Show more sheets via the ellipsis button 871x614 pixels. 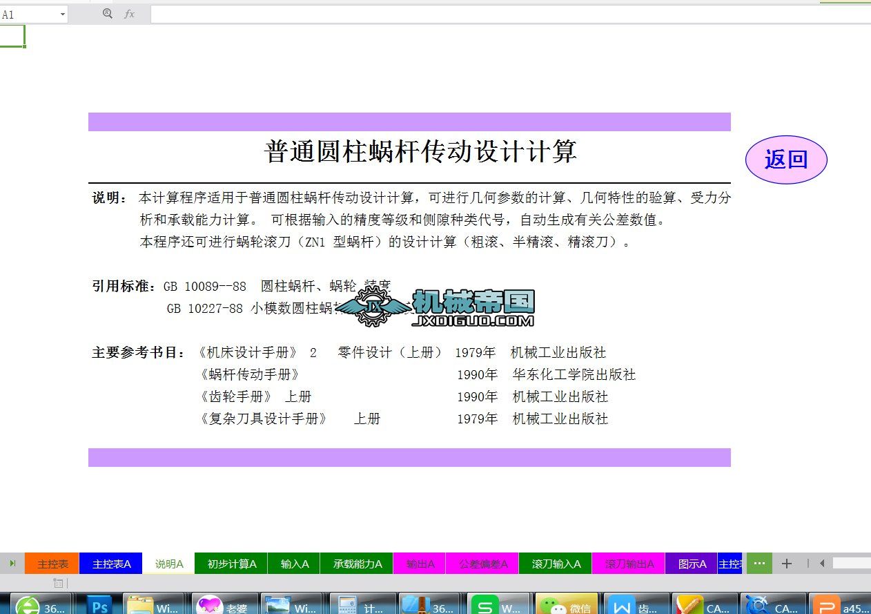[759, 564]
